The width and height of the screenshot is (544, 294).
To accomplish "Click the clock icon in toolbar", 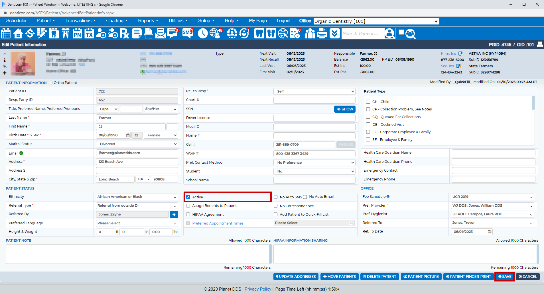I will [x=202, y=34].
